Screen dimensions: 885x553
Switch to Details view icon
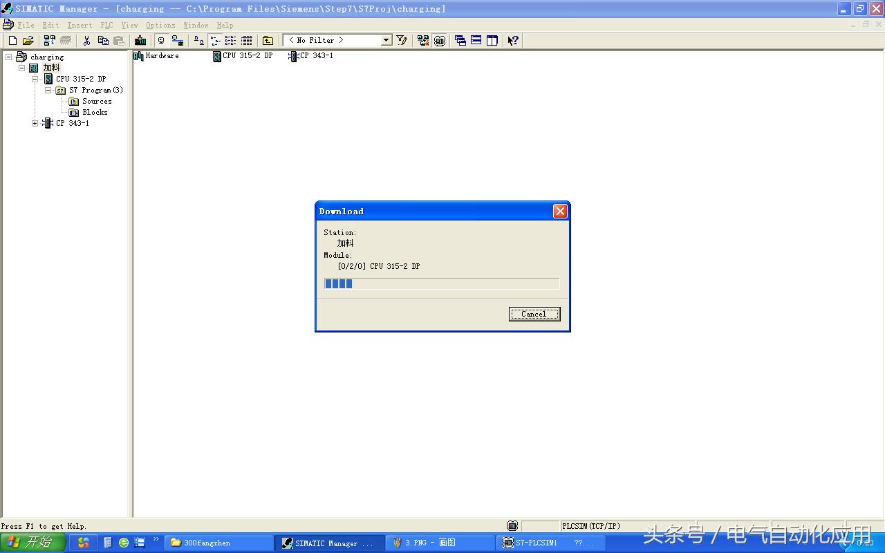(247, 41)
